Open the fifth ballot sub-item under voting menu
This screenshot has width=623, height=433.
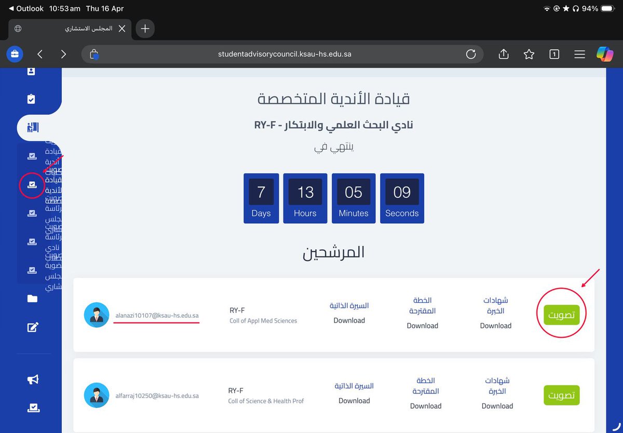[32, 270]
